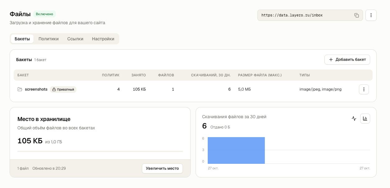Switch chart to line view
The width and height of the screenshot is (390, 188).
coord(354,119)
